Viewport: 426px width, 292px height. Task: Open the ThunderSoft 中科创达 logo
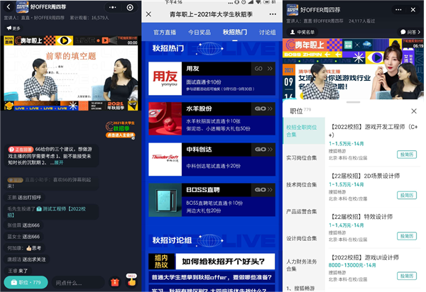point(165,159)
